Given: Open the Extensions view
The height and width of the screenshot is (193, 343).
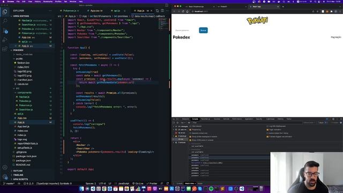Looking at the screenshot, I should (x=5, y=49).
